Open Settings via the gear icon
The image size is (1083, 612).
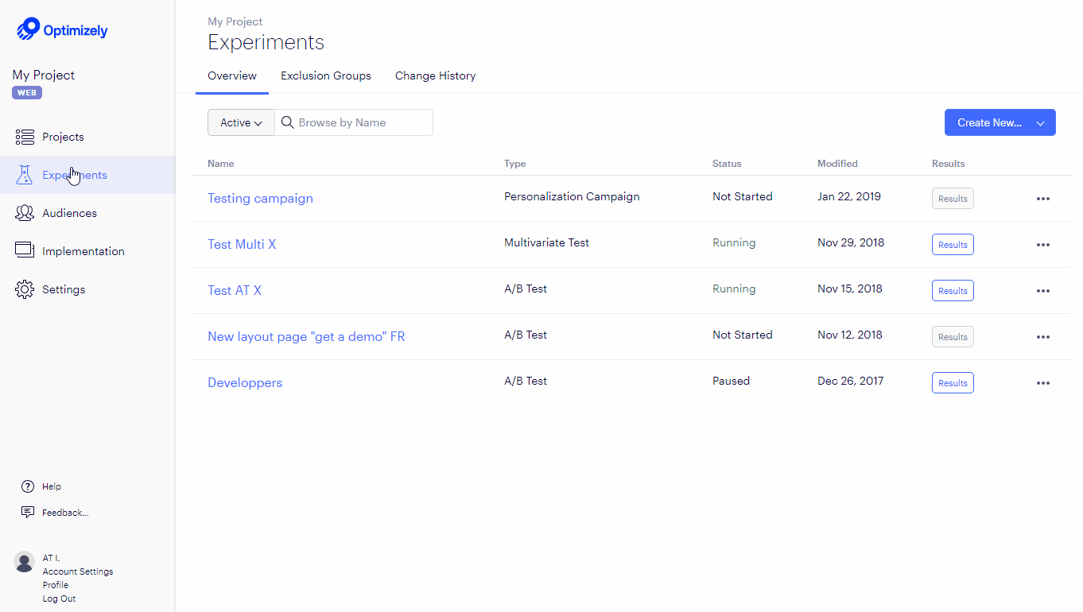tap(25, 289)
